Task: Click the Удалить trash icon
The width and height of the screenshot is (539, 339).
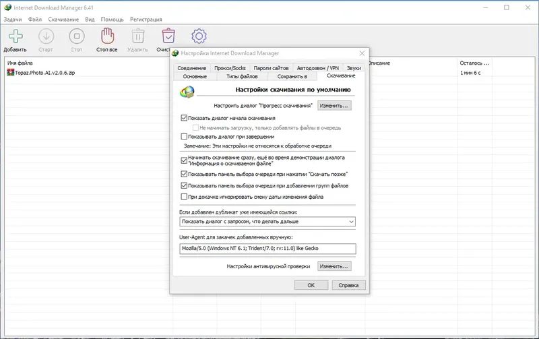Action: click(x=138, y=36)
